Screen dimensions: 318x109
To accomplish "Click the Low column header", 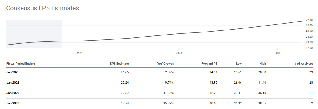I will [x=239, y=64].
